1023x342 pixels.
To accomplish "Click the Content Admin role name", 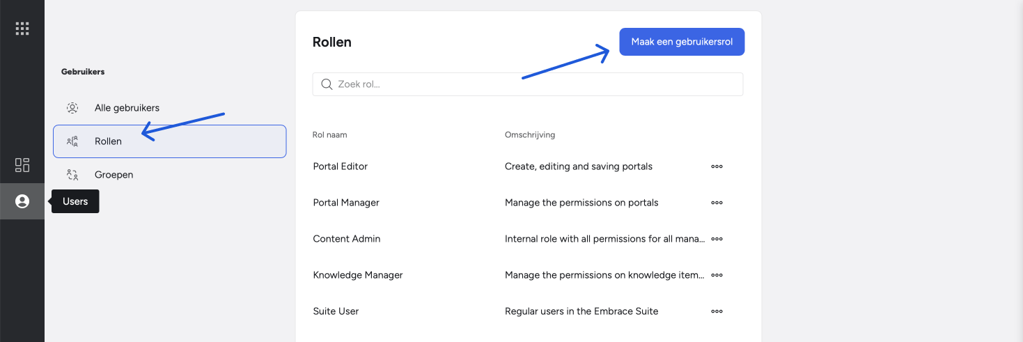I will pyautogui.click(x=347, y=239).
